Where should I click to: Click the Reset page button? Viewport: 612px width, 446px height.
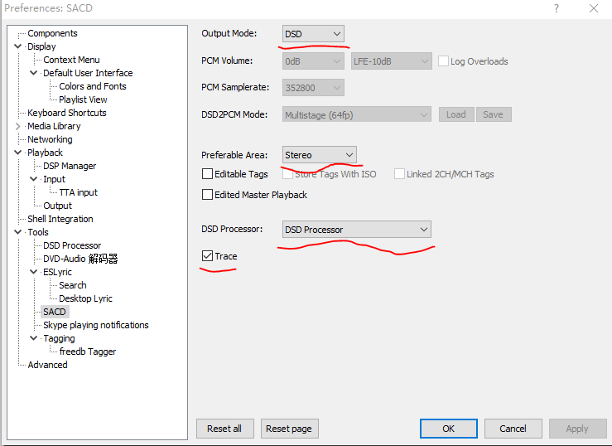tap(290, 429)
